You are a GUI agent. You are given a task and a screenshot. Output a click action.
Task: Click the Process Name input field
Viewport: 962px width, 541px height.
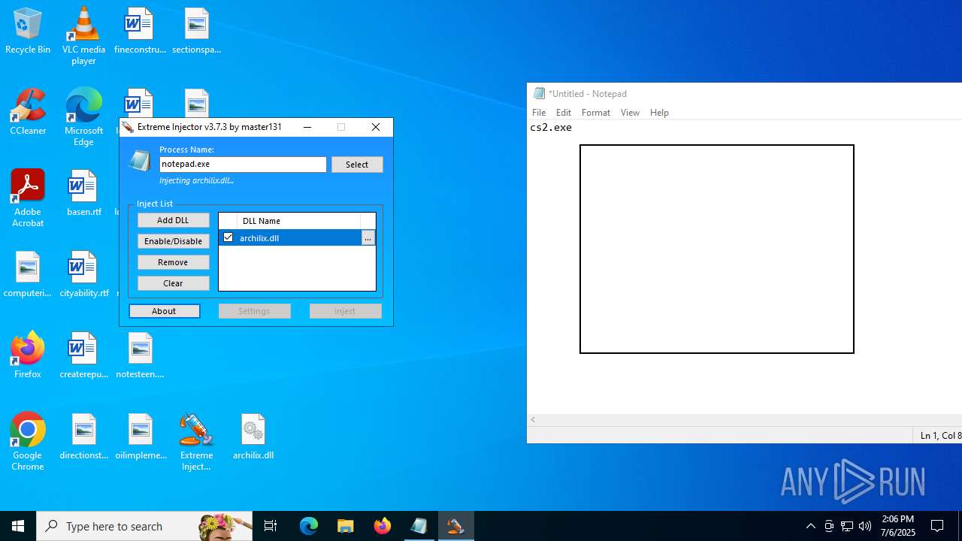coord(243,164)
